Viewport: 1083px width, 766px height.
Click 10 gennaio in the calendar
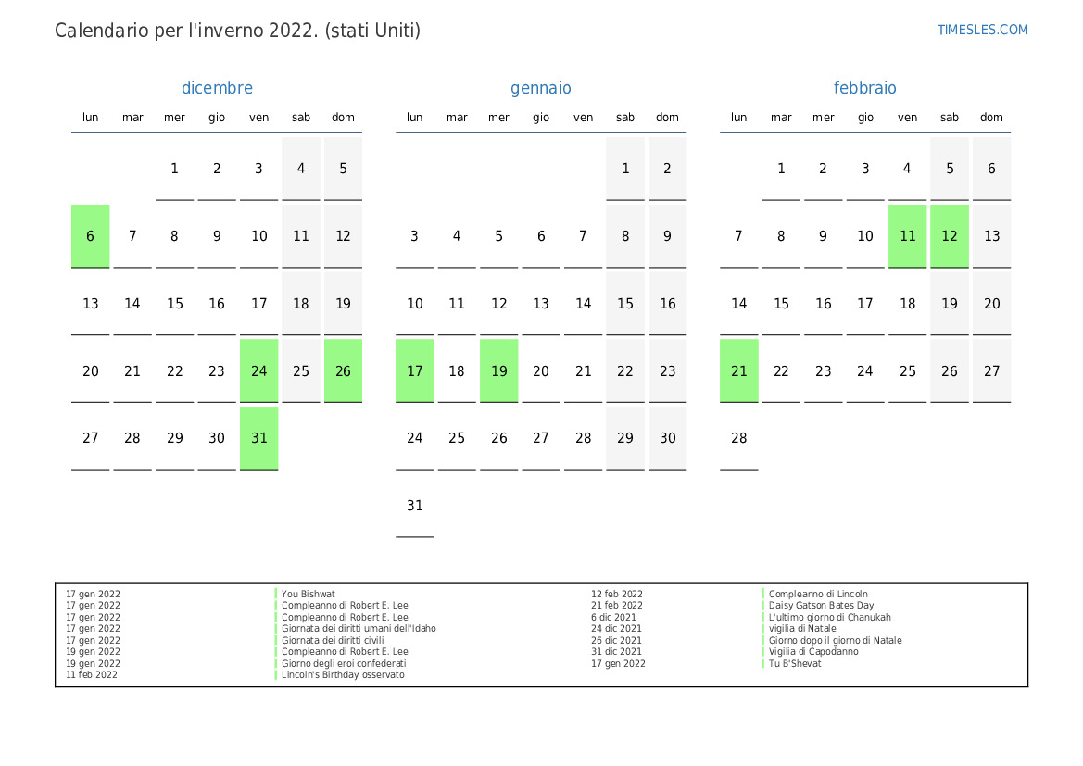pyautogui.click(x=414, y=303)
